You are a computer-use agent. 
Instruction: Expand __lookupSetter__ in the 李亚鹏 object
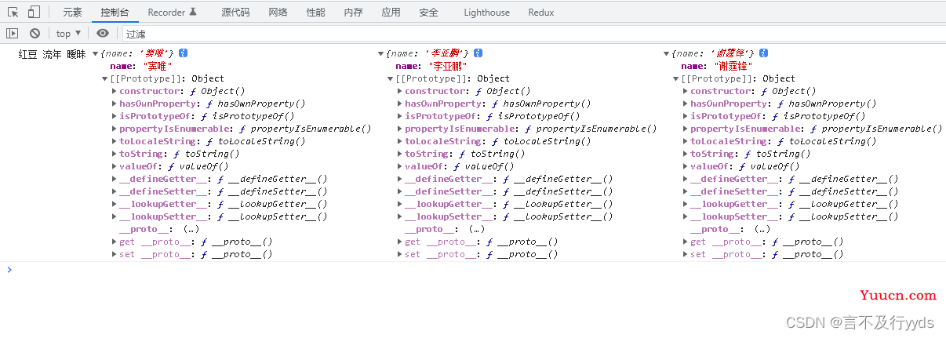(400, 216)
